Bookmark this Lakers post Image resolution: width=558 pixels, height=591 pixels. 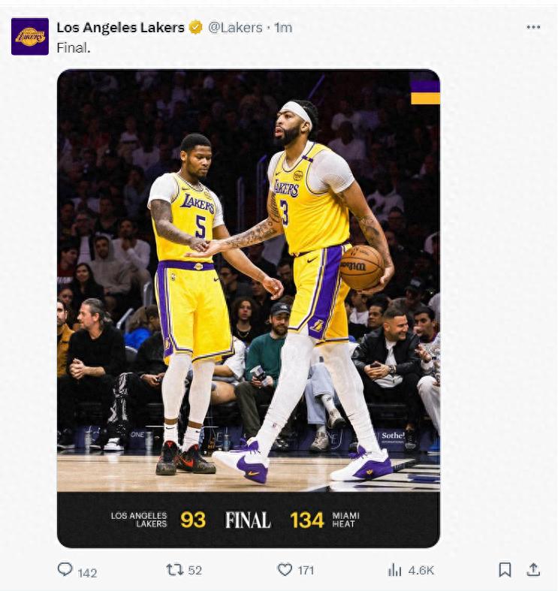point(505,570)
